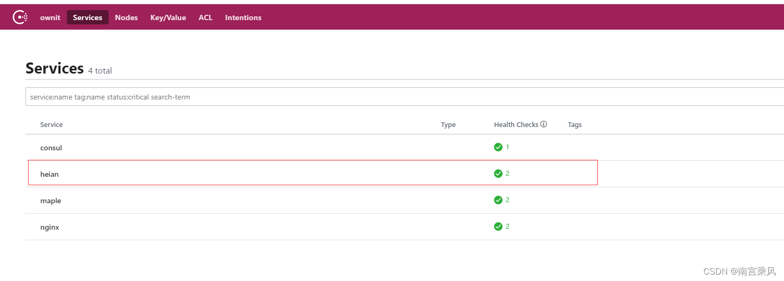Navigate to the Intentions tab
Viewport: 784px width, 281px height.
pyautogui.click(x=243, y=17)
